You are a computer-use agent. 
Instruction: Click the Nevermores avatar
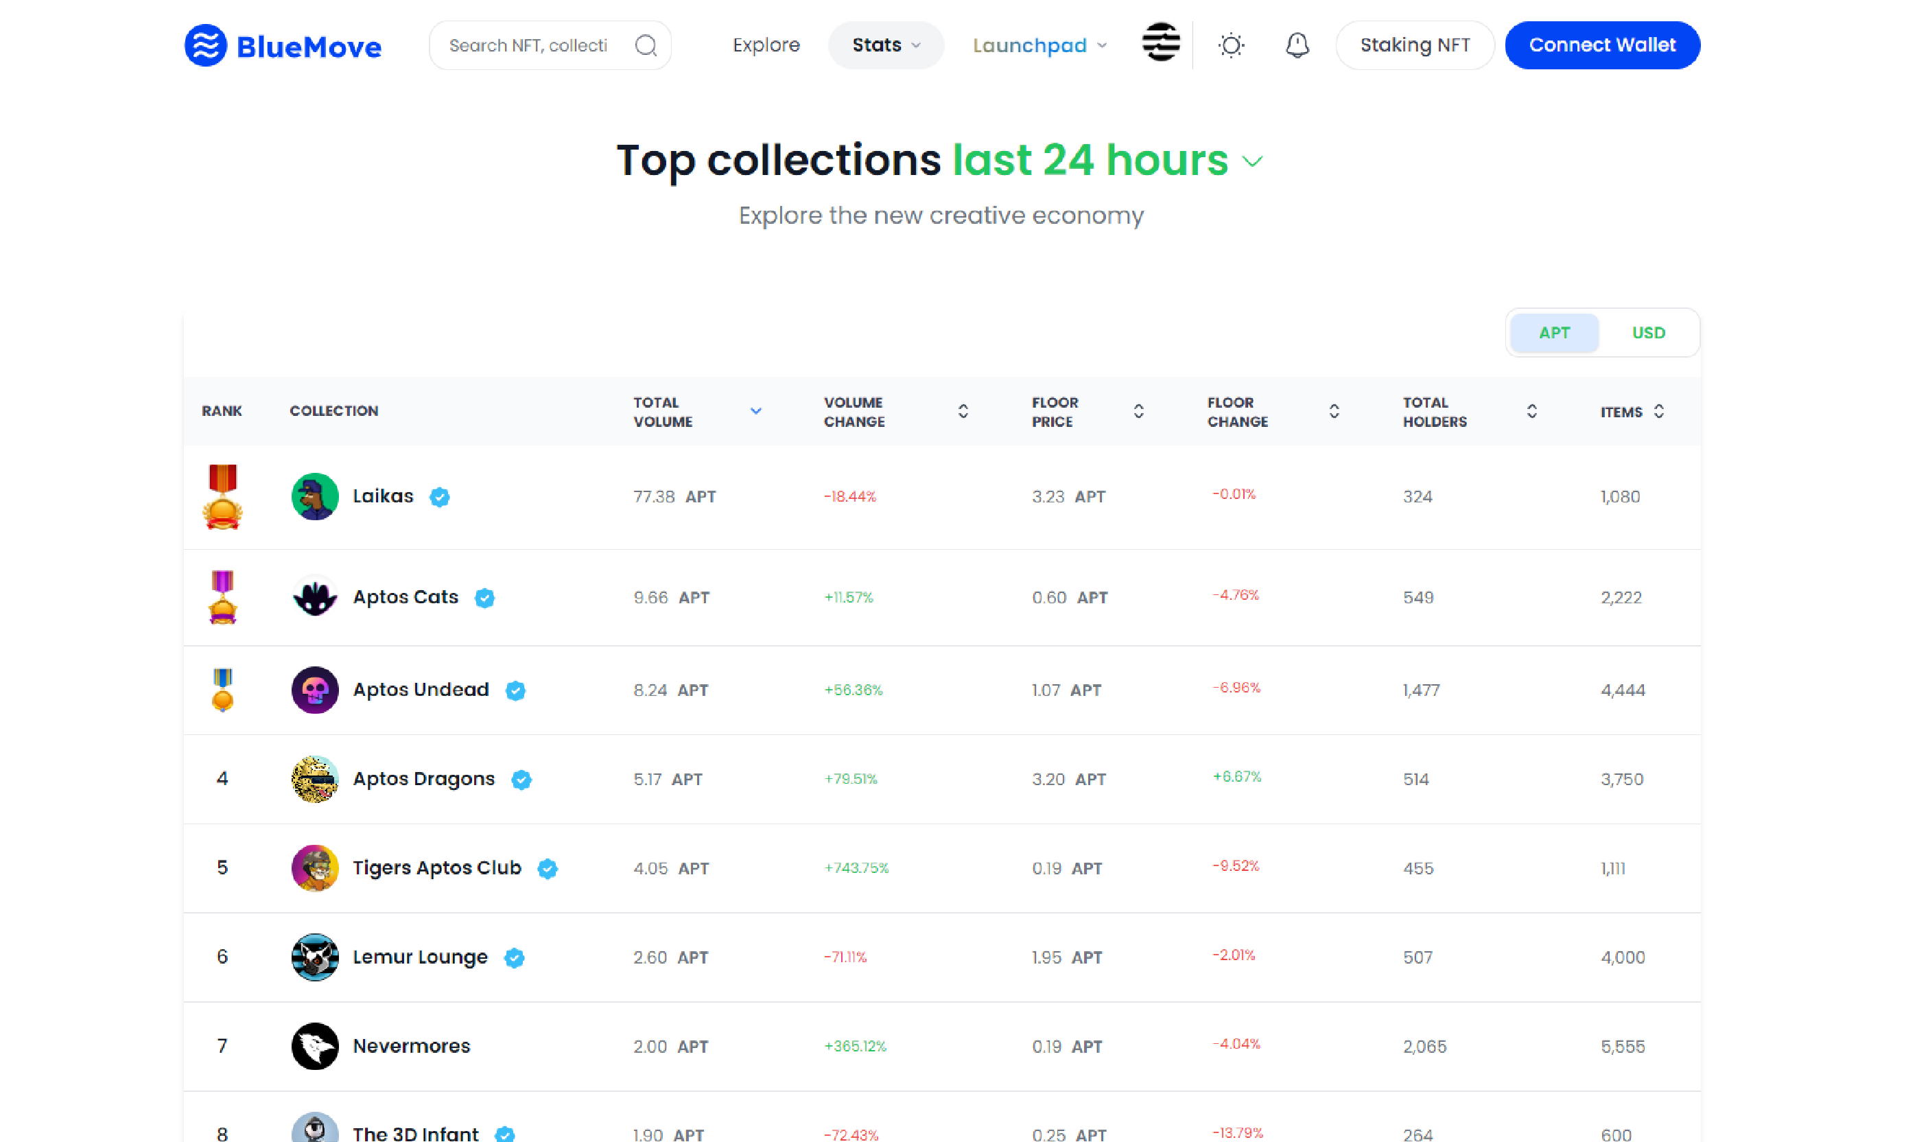(x=316, y=1047)
